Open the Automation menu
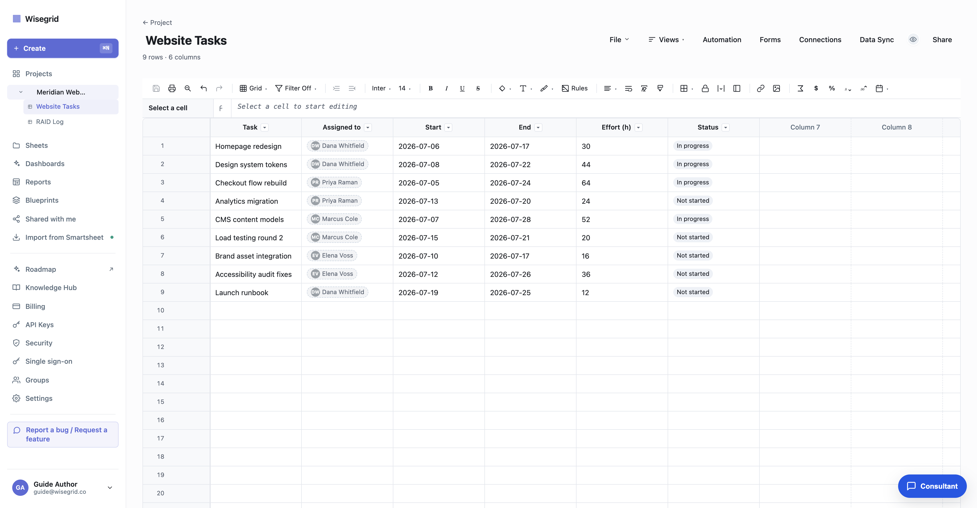Screen dimensions: 977x508 tap(722, 40)
